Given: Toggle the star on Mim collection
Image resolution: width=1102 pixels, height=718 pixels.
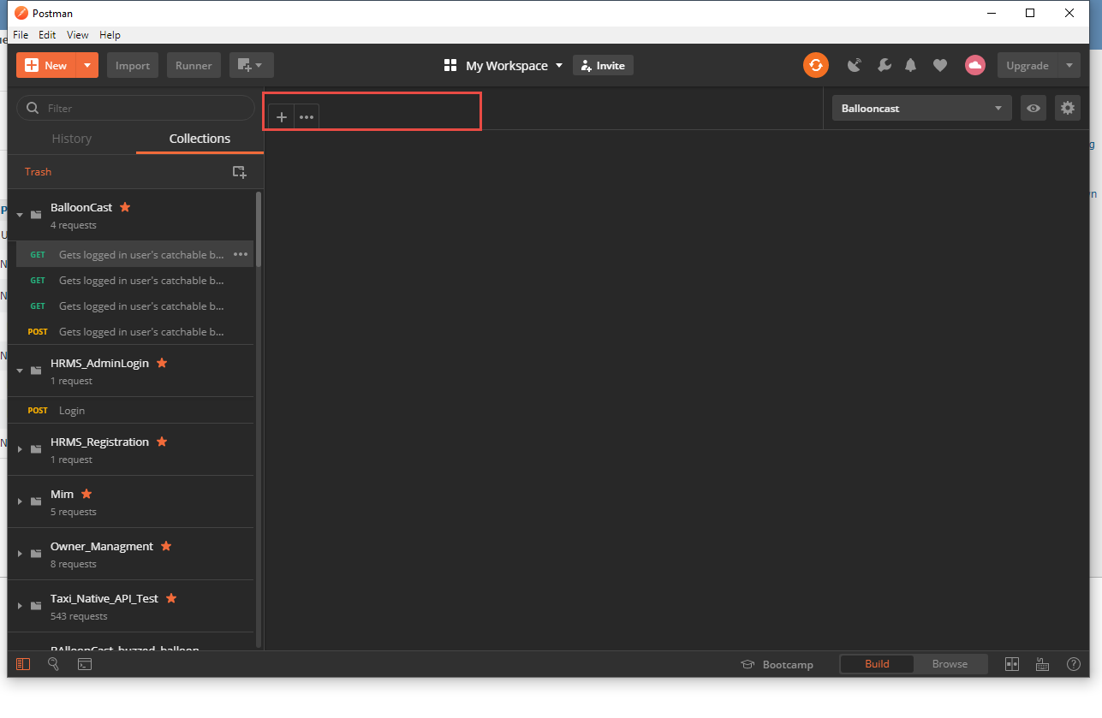Looking at the screenshot, I should [x=86, y=494].
